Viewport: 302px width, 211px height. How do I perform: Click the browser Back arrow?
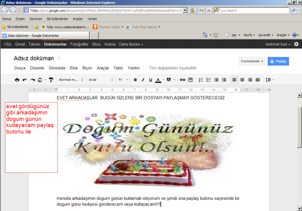pyautogui.click(x=5, y=10)
